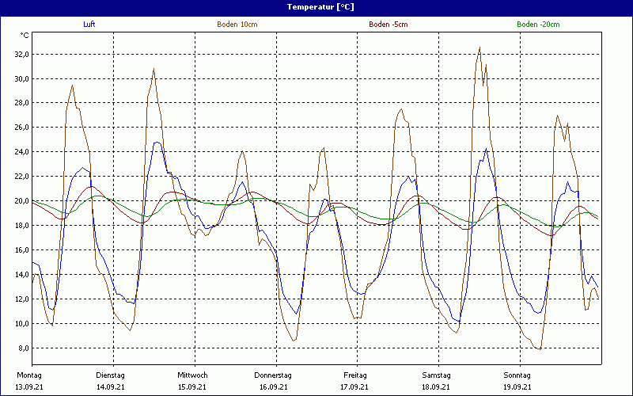The width and height of the screenshot is (633, 396).
Task: Select the Montag day label
Action: point(29,375)
